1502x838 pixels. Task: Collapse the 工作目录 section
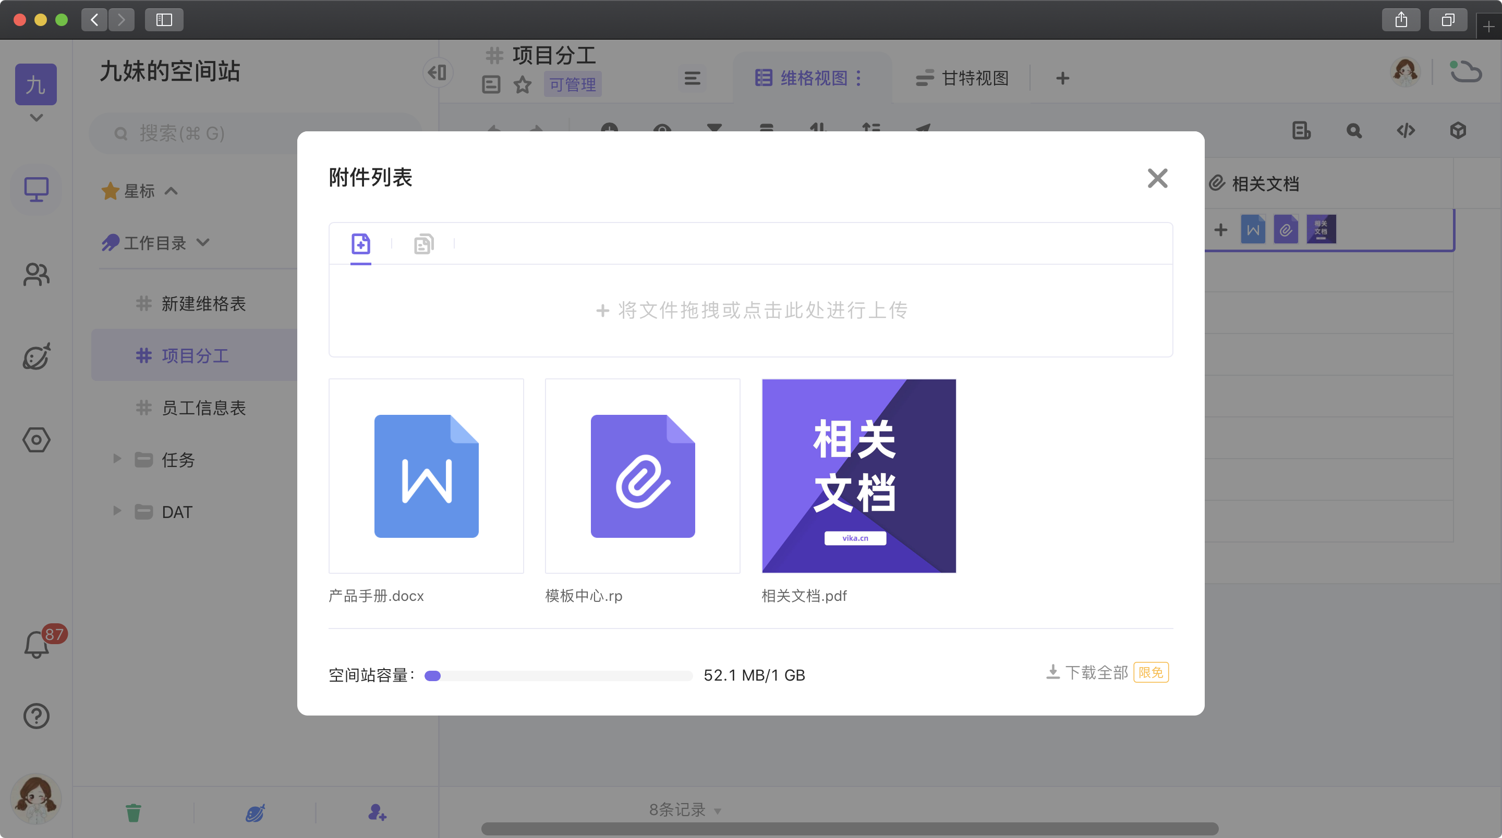[x=203, y=242]
